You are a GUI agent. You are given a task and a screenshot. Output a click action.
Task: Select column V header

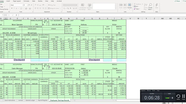point(130,19)
